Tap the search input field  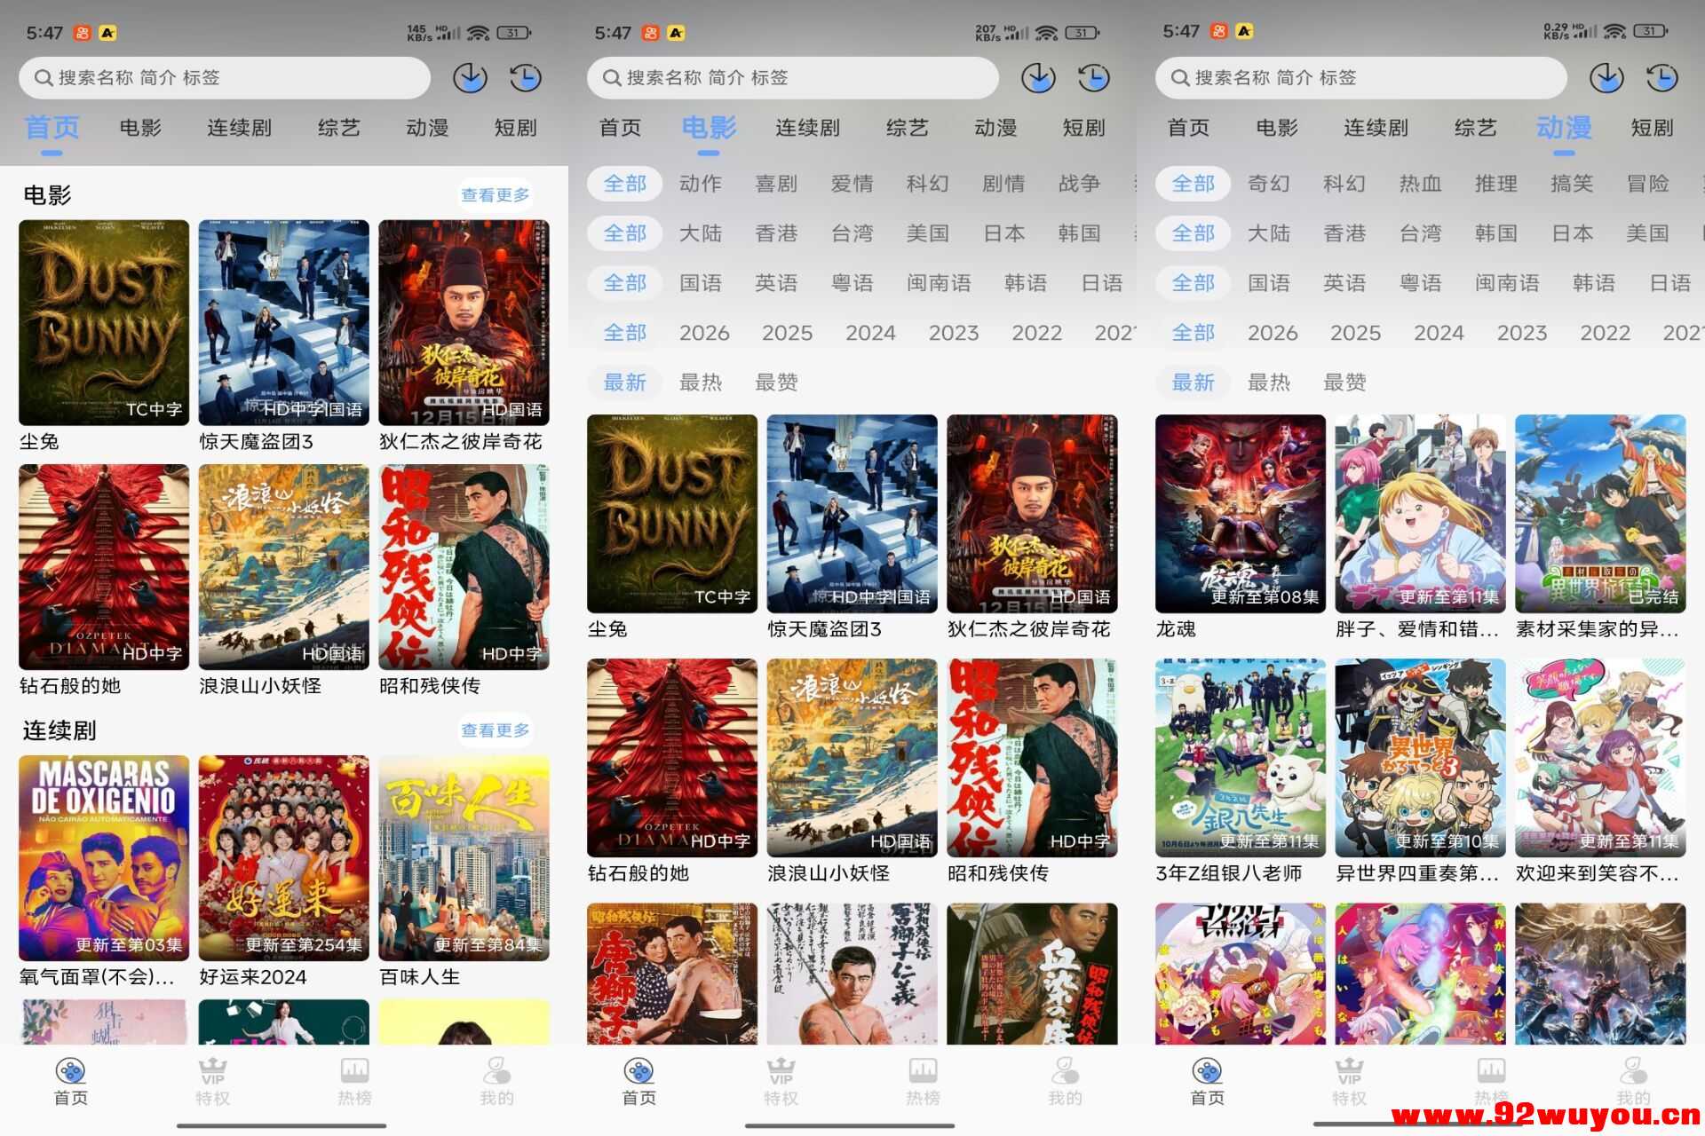pos(222,77)
